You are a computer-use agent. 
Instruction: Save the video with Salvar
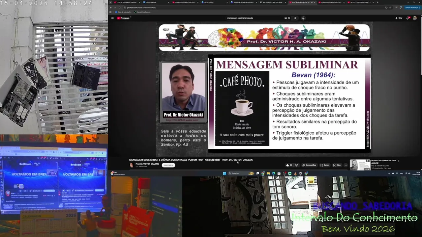pyautogui.click(x=325, y=165)
